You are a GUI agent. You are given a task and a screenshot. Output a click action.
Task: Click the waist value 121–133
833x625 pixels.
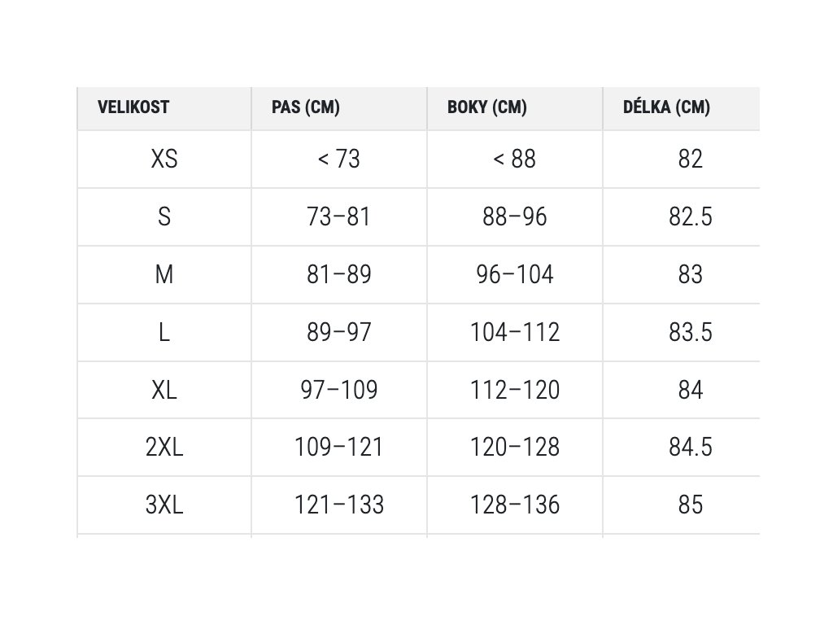[339, 505]
